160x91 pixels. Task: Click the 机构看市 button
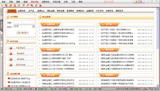[x=21, y=54]
